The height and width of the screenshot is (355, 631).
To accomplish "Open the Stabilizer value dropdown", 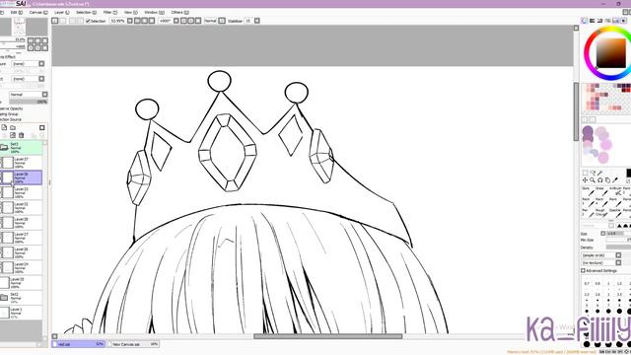I will (x=256, y=21).
